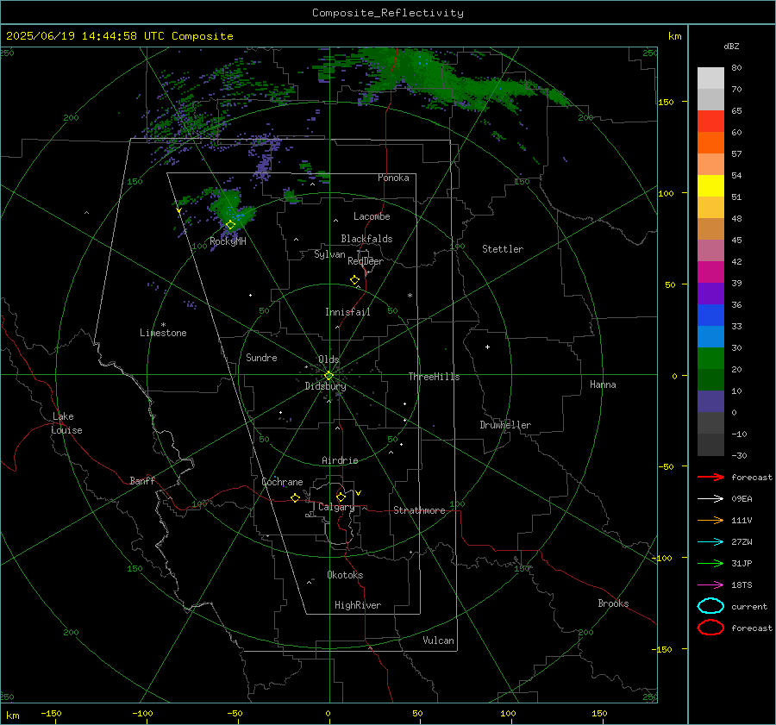Select the red 60 dBZ color swatch
This screenshot has width=776, height=725.
click(710, 122)
